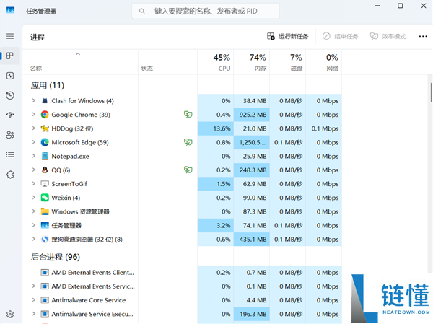Expand the Windows 资源管理器 process group

tap(33, 211)
